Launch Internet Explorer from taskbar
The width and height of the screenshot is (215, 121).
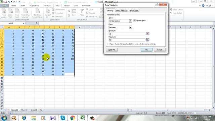(x=24, y=118)
